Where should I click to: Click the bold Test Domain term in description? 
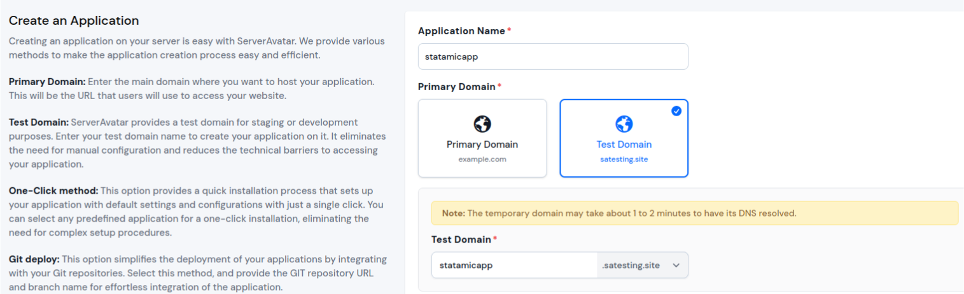point(39,122)
